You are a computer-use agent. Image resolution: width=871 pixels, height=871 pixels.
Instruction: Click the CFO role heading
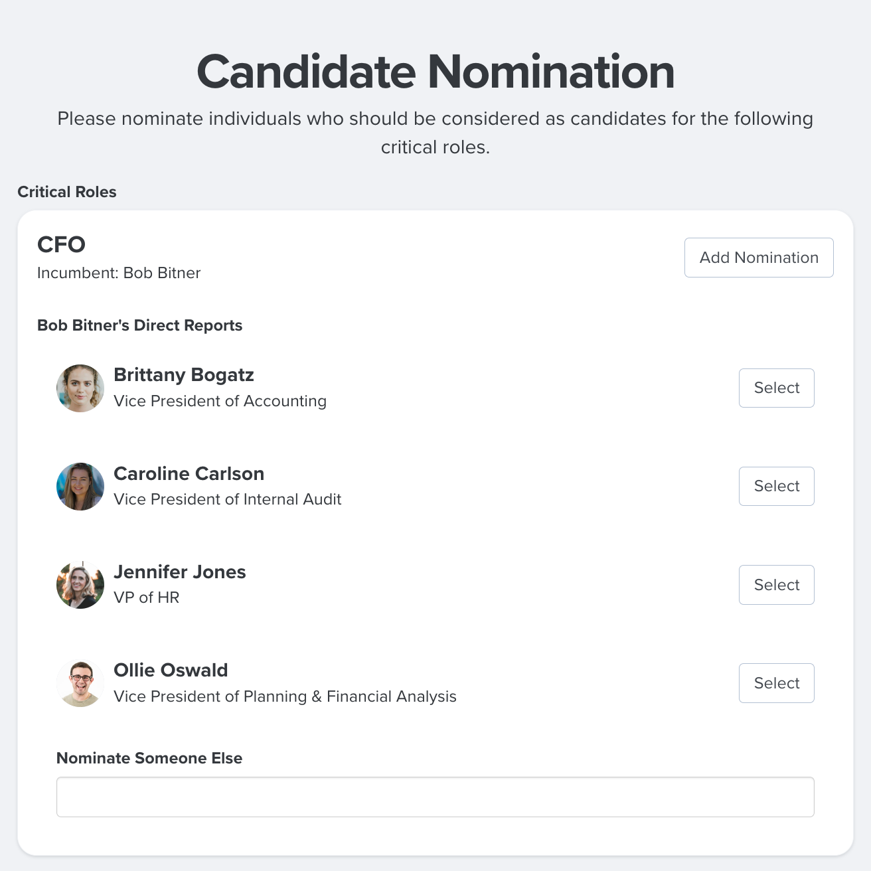coord(61,244)
